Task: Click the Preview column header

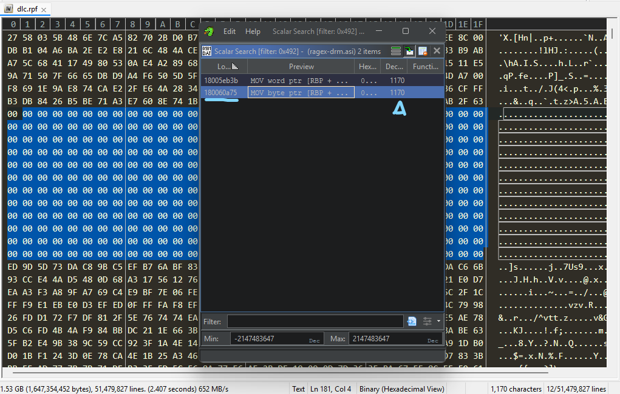Action: click(301, 66)
